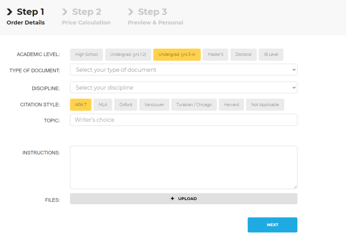Click the Upload files button

pos(183,199)
